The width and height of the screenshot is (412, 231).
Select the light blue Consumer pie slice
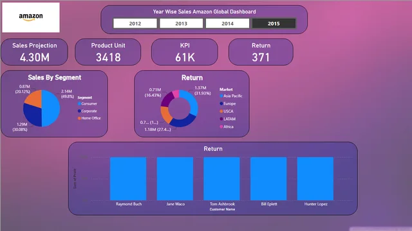(51, 108)
